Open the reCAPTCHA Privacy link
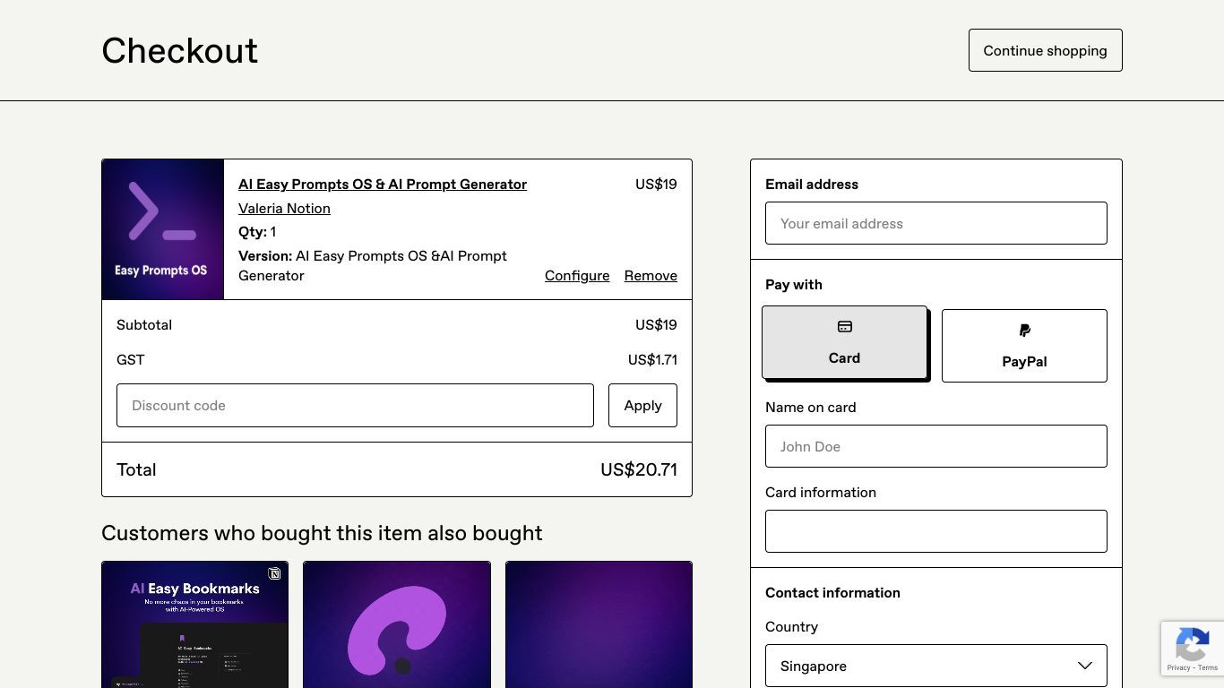The image size is (1224, 688). pos(1178,668)
